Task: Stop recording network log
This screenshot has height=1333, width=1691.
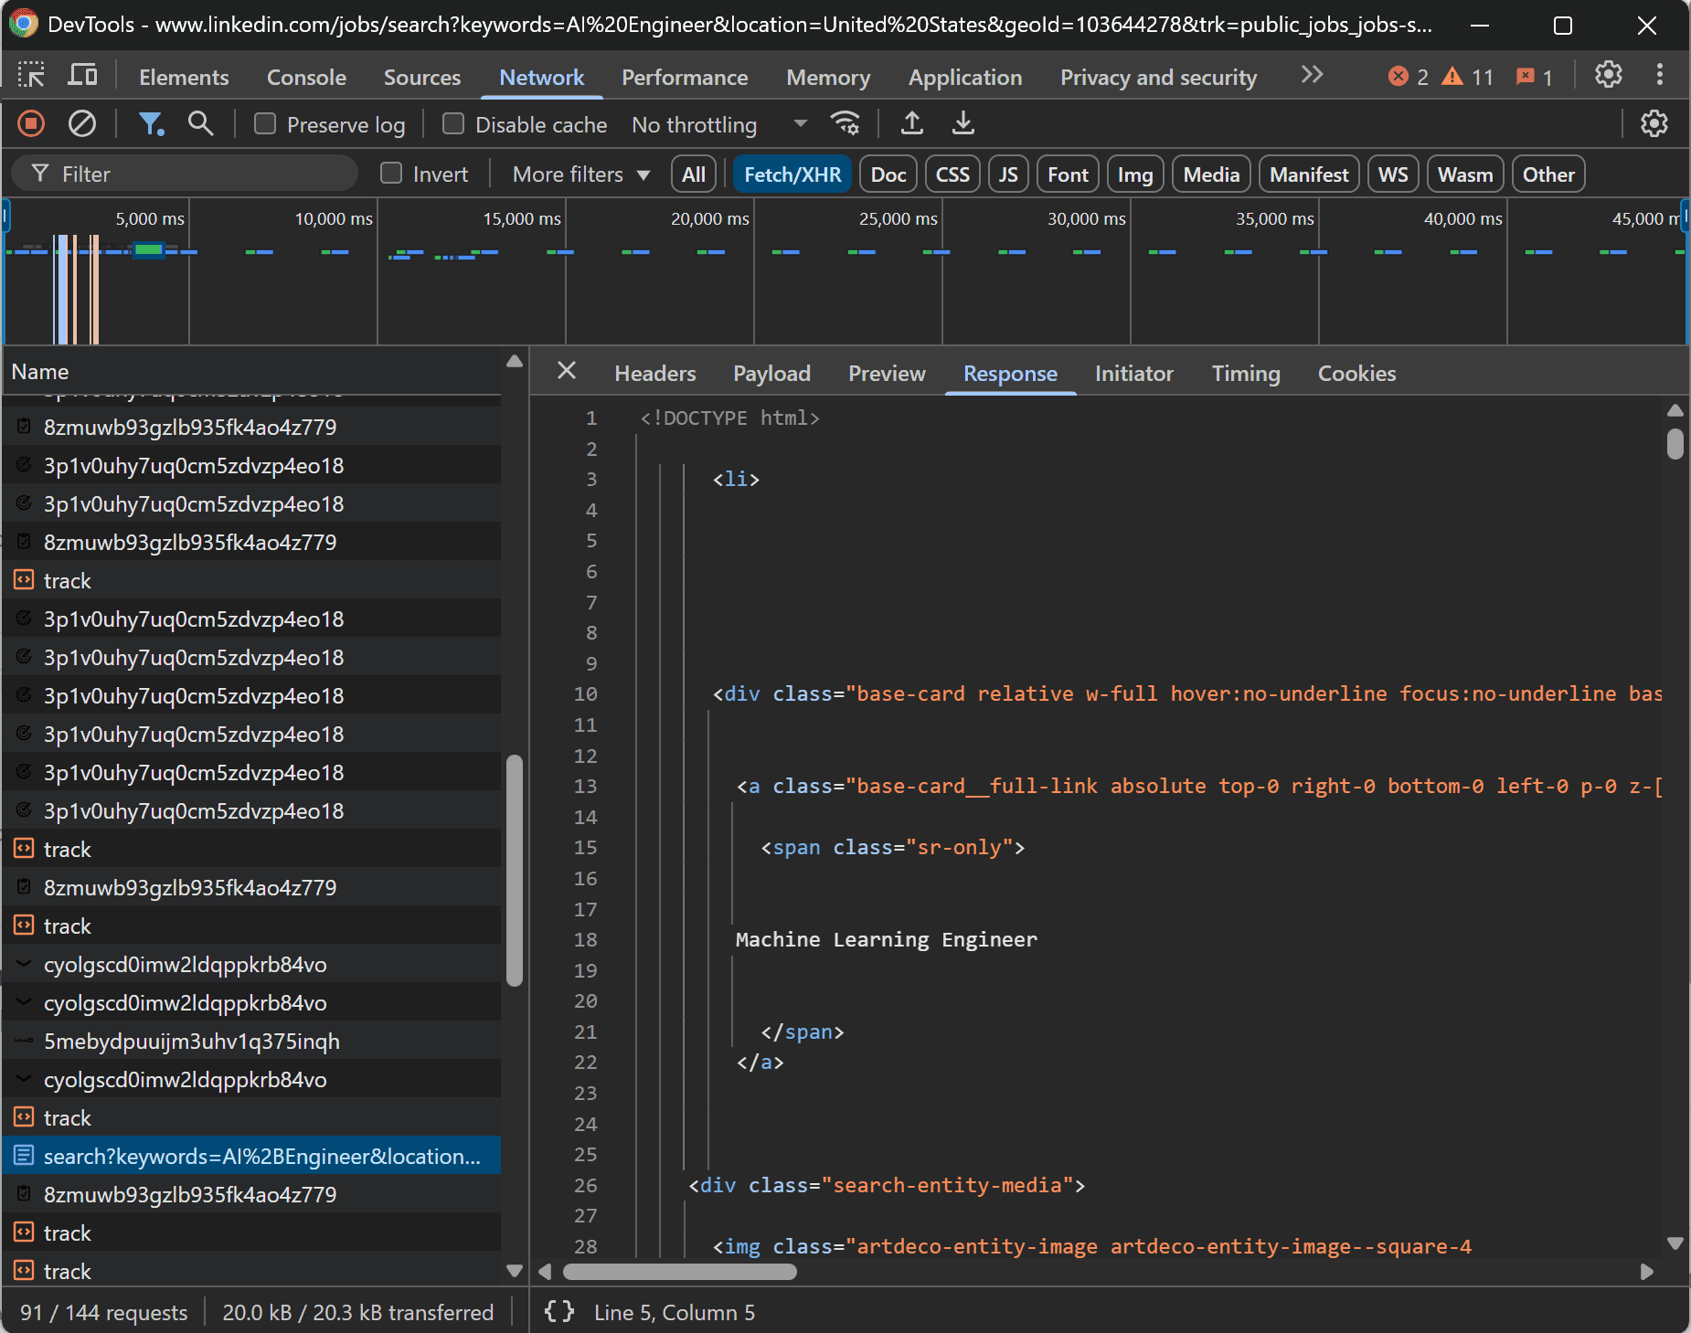Action: tap(31, 123)
